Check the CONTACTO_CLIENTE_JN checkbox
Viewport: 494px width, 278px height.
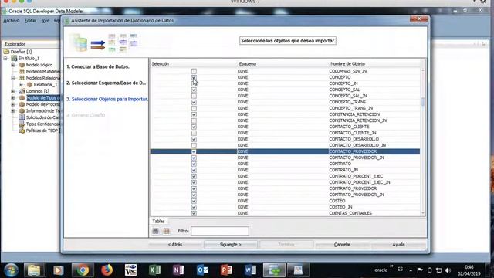point(194,133)
